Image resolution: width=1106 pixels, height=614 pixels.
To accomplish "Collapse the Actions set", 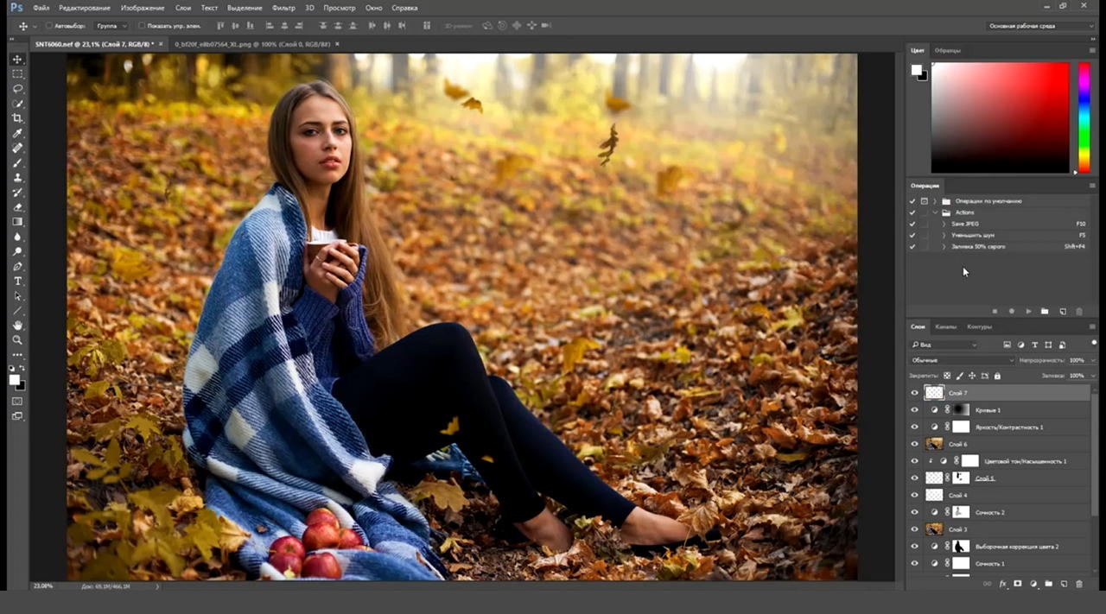I will [x=934, y=212].
